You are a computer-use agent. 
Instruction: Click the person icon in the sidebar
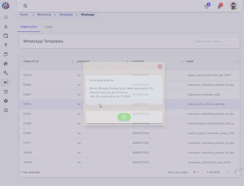click(6, 27)
